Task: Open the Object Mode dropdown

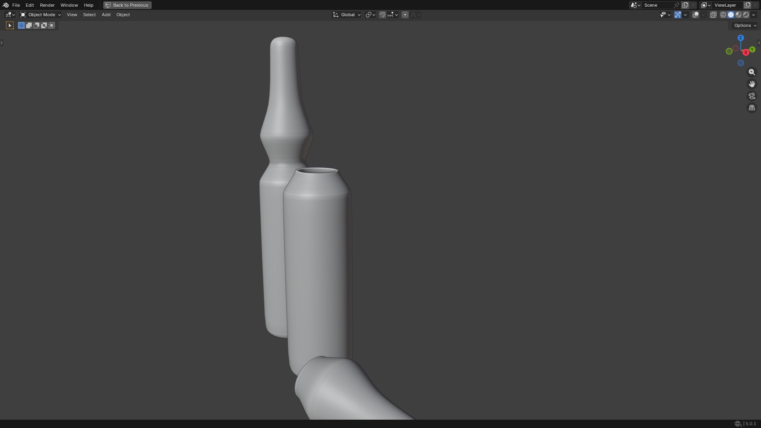Action: [x=40, y=15]
